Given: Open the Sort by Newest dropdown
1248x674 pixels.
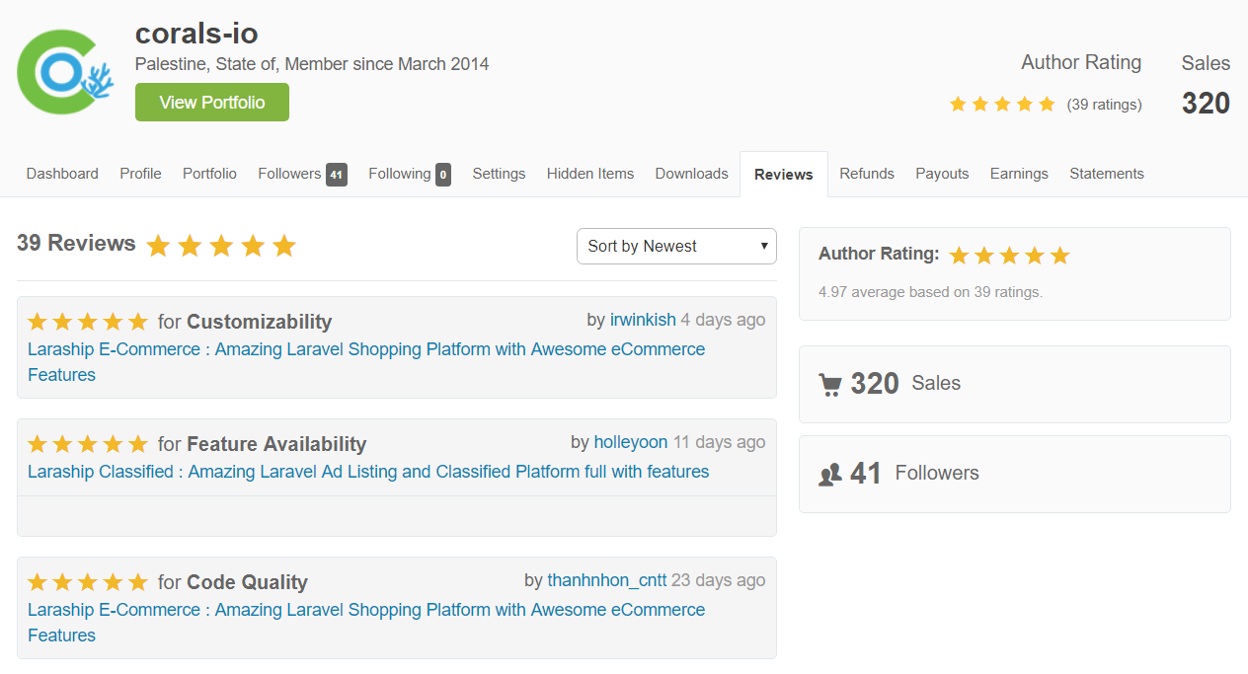Looking at the screenshot, I should point(676,247).
